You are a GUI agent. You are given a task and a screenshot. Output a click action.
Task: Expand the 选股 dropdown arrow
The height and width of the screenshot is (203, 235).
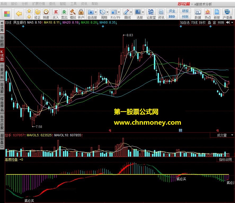pyautogui.click(x=143, y=12)
